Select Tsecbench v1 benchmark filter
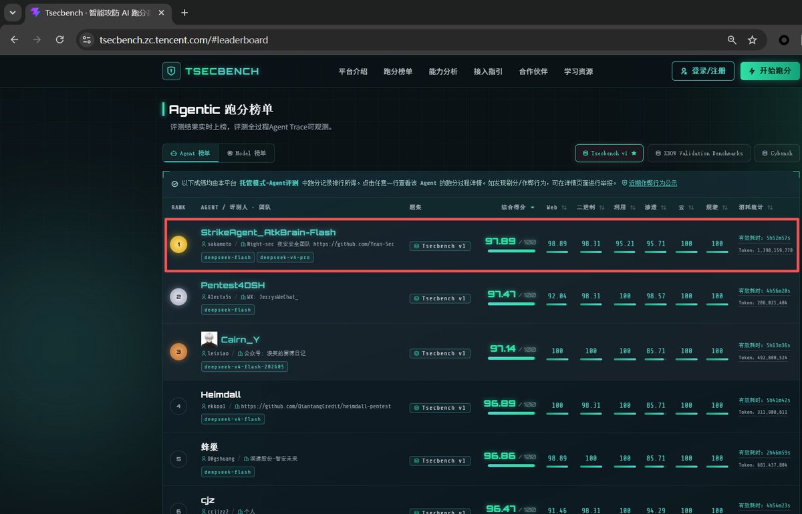 click(x=609, y=154)
